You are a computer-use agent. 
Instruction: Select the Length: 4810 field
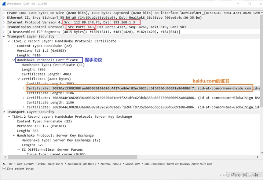[30, 55]
